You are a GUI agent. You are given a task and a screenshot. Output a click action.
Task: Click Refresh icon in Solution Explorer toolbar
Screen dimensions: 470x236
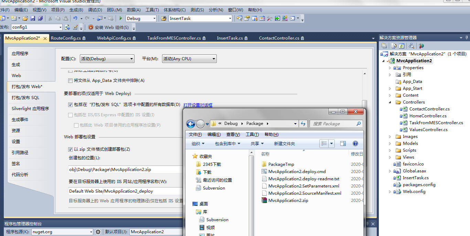[401, 45]
